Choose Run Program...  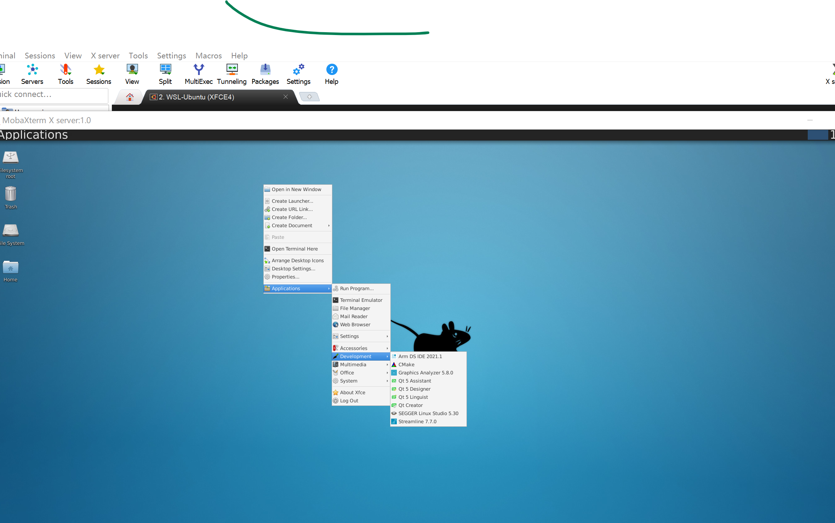pos(361,288)
